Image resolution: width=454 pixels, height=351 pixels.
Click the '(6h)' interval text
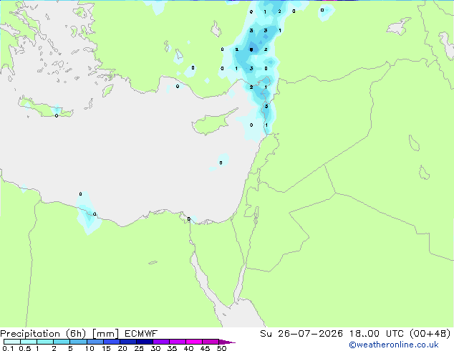click(76, 334)
